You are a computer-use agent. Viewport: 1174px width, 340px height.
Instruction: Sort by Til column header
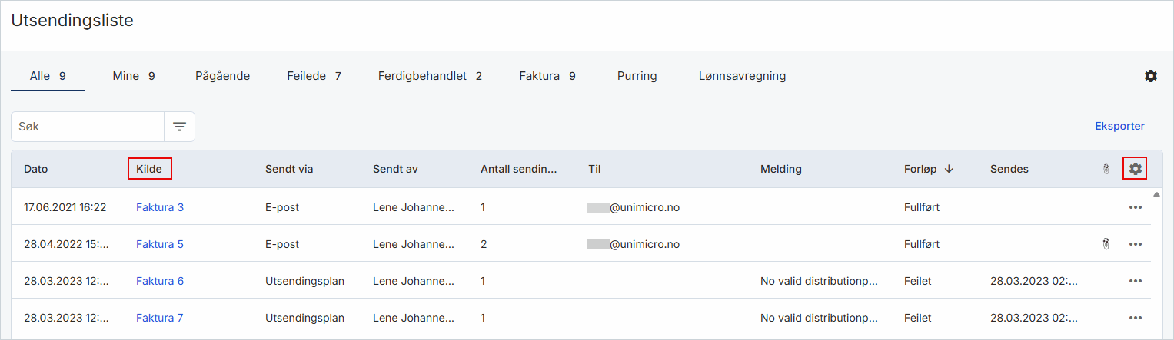click(x=594, y=169)
